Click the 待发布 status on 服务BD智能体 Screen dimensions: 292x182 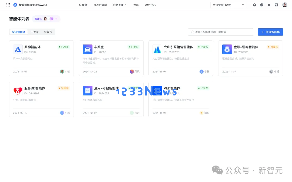click(x=64, y=88)
